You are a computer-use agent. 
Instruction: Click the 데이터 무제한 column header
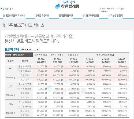(57, 55)
